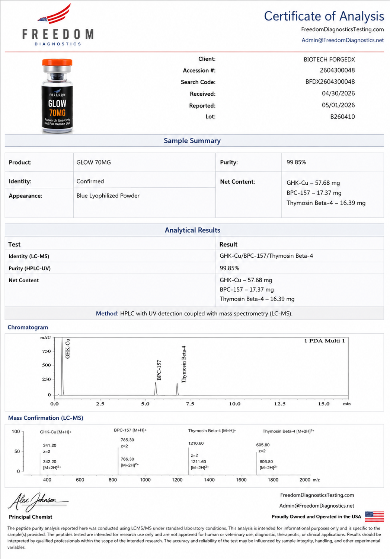The image size is (390, 559).
Task: Click the GHK-Cu [M+H]+ spectrum label
Action: (x=56, y=432)
